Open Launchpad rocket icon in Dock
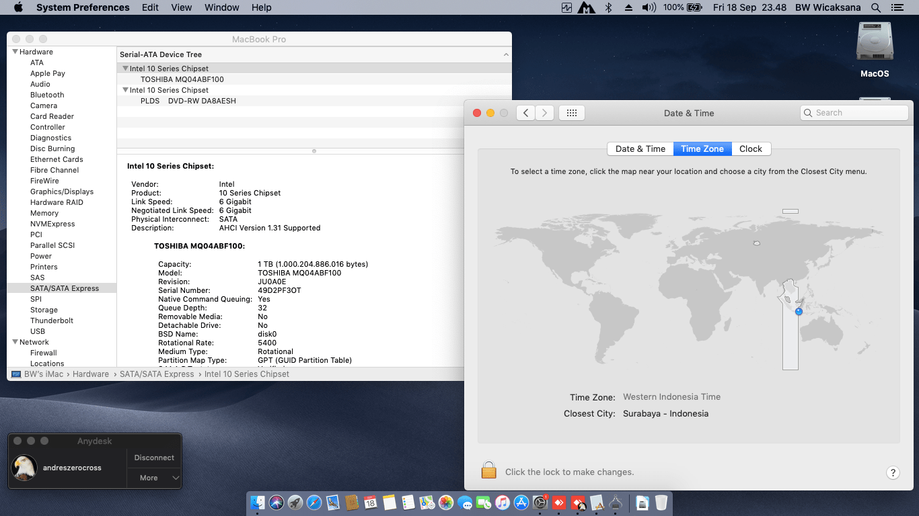 pos(295,502)
